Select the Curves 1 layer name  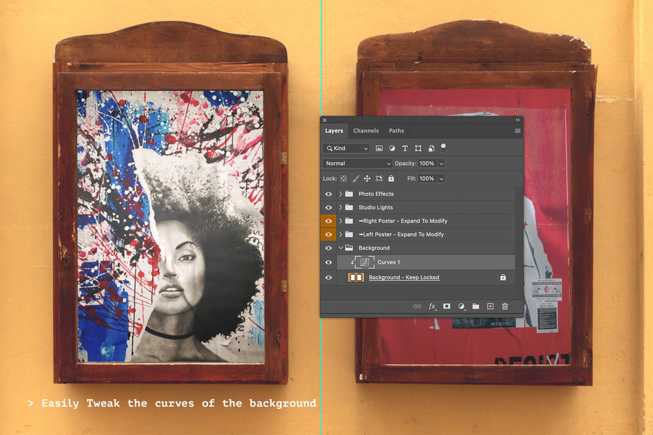pyautogui.click(x=389, y=262)
